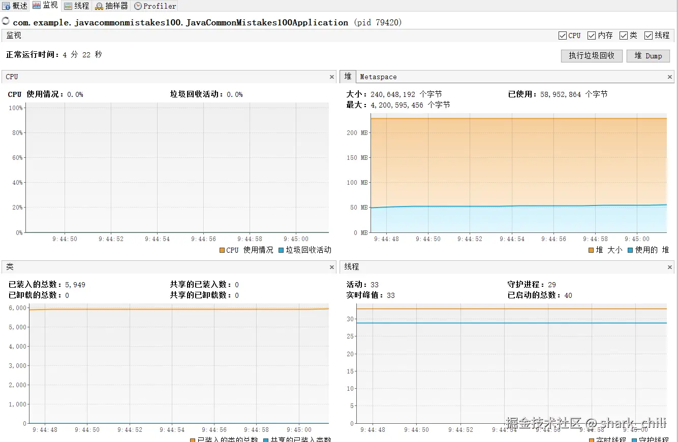Click the 活动 33 threads value
The height and width of the screenshot is (442, 678).
pyautogui.click(x=375, y=285)
